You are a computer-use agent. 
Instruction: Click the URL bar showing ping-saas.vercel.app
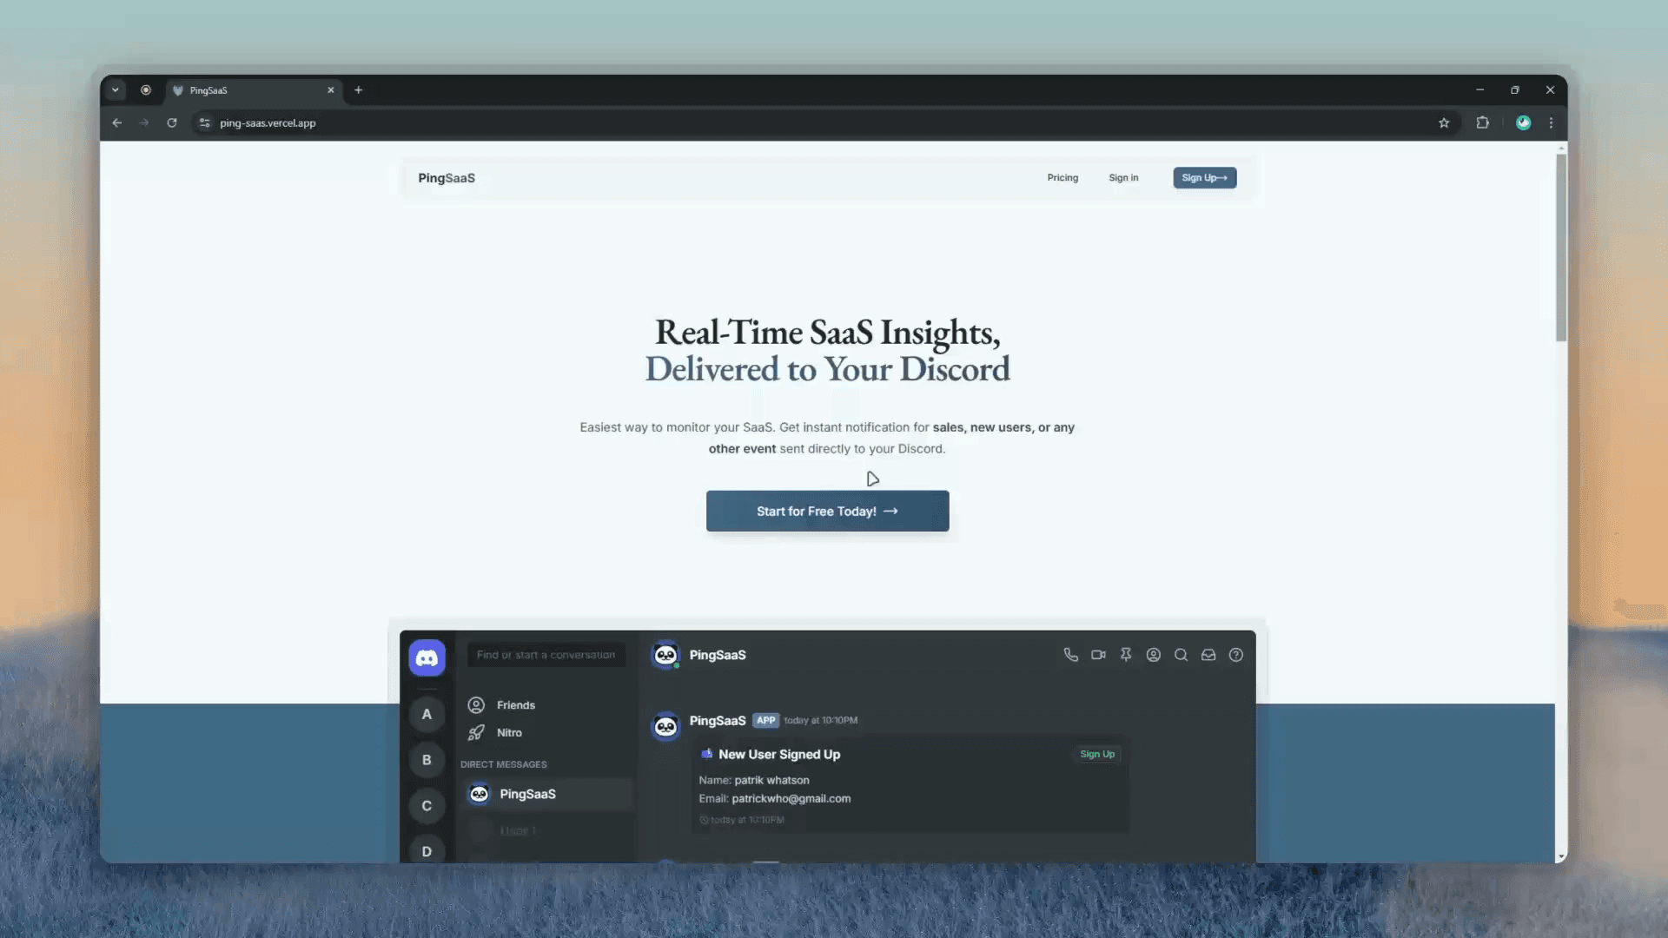pyautogui.click(x=267, y=122)
